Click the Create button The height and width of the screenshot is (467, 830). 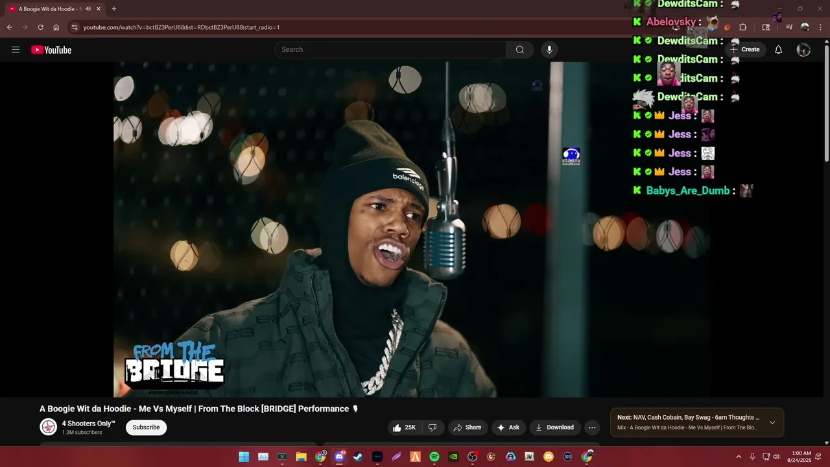(745, 50)
